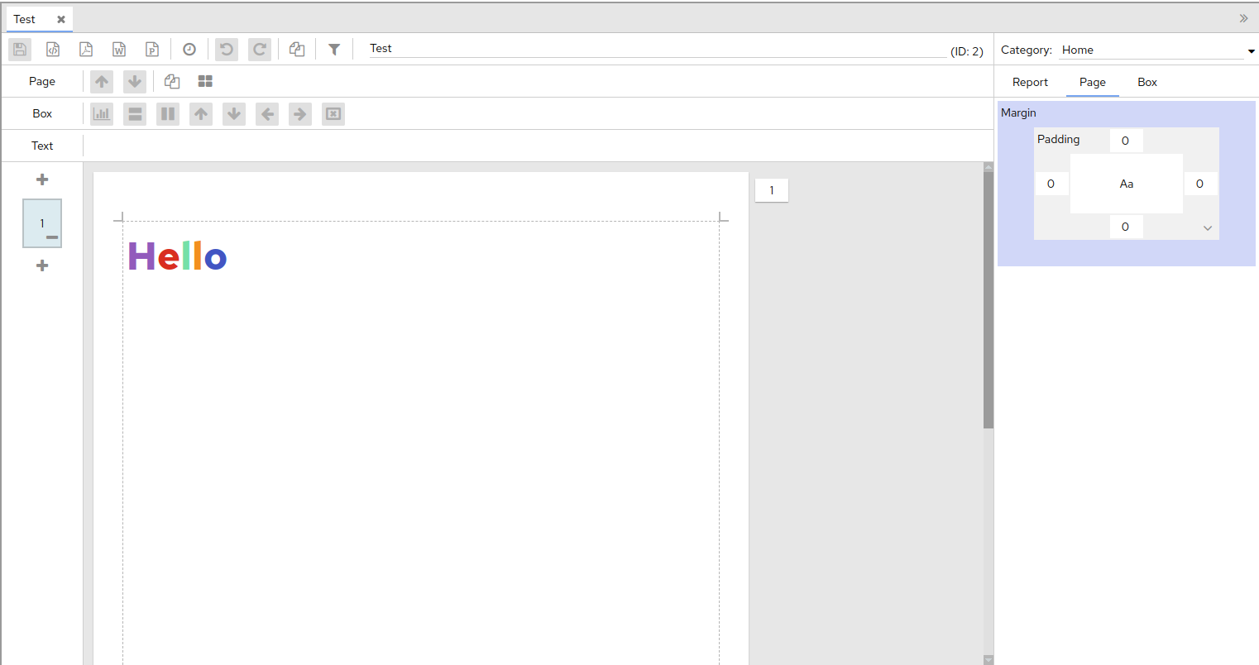1259x665 pixels.
Task: Click the Padding label
Action: [1059, 139]
